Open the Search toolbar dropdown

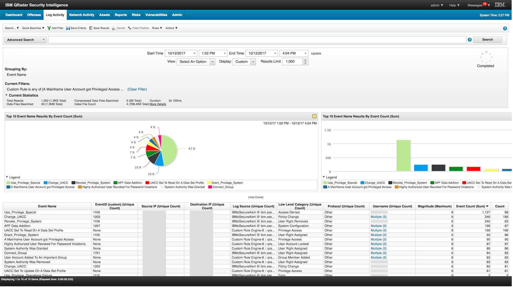(x=12, y=28)
